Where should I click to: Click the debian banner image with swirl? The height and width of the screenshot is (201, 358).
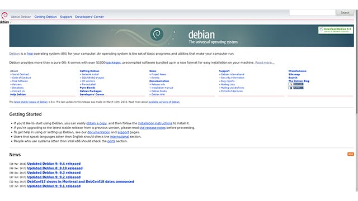[181, 36]
